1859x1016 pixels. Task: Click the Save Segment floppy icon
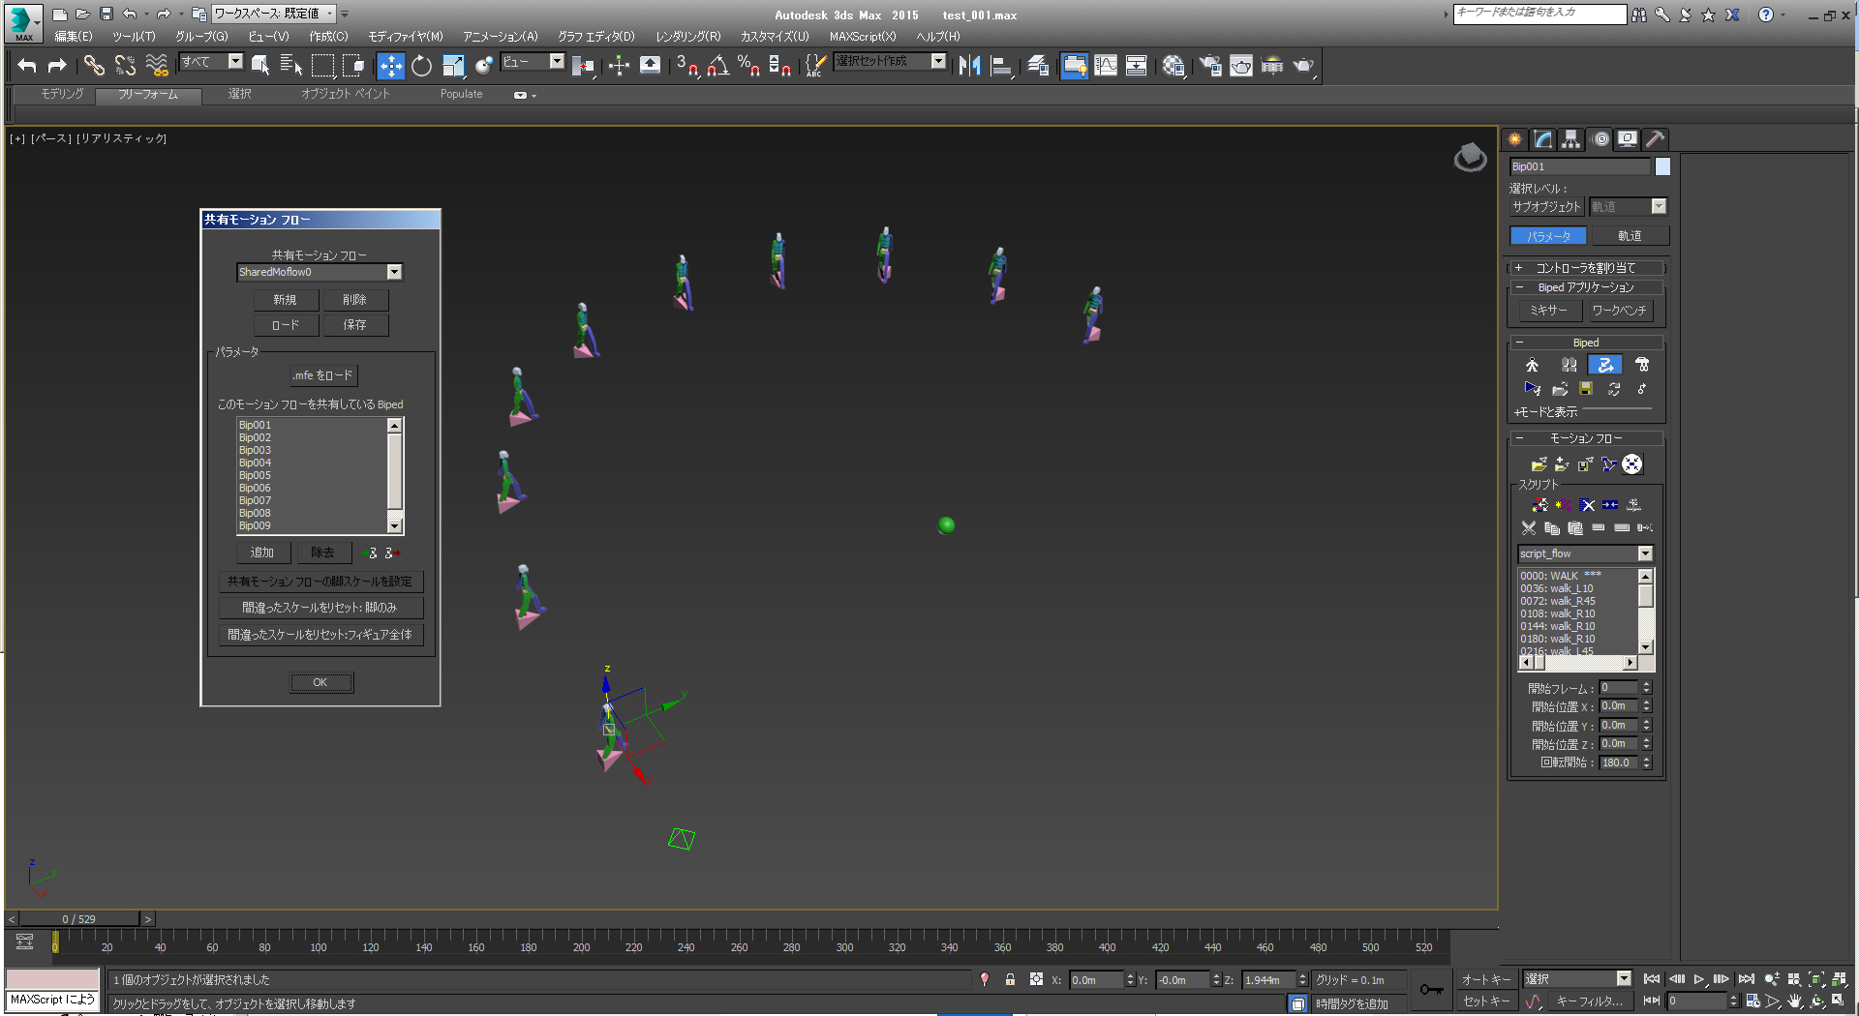1586,389
